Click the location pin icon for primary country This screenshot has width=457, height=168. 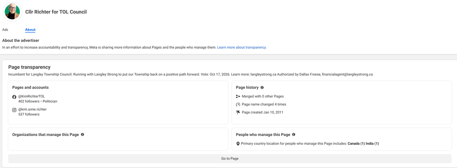point(238,144)
